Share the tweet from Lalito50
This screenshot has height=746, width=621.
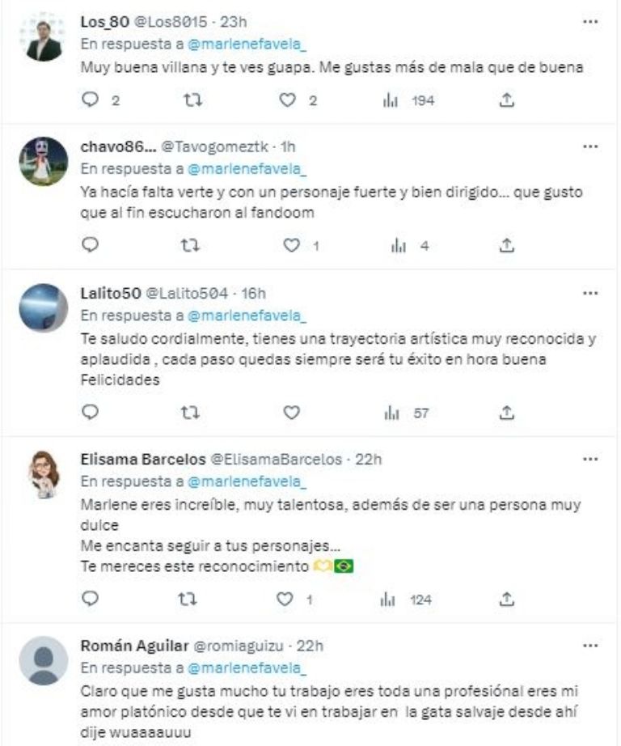coord(507,413)
